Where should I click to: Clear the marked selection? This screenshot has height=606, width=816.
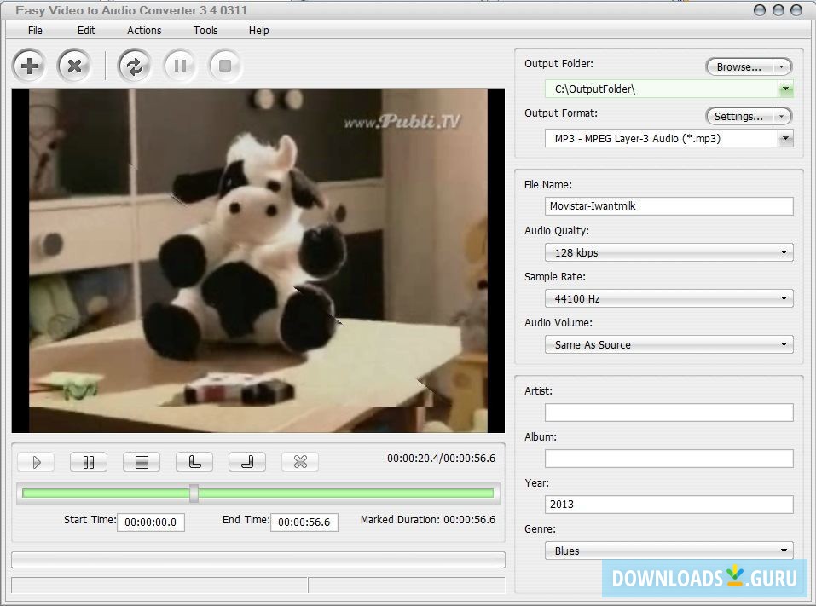pyautogui.click(x=300, y=462)
